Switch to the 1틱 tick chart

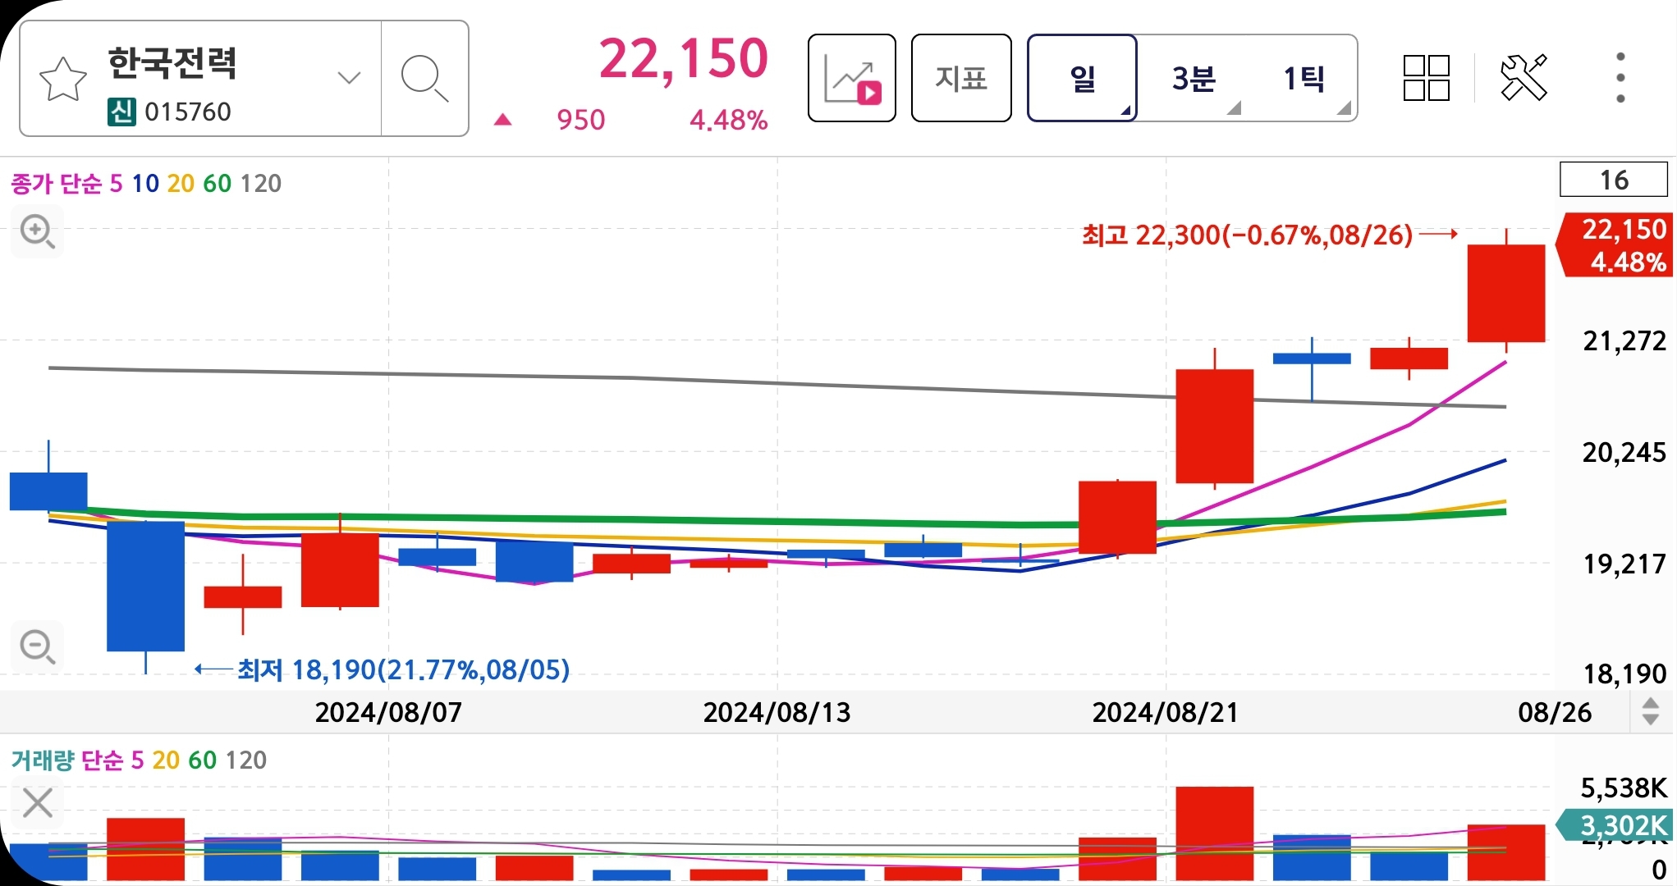(x=1304, y=79)
